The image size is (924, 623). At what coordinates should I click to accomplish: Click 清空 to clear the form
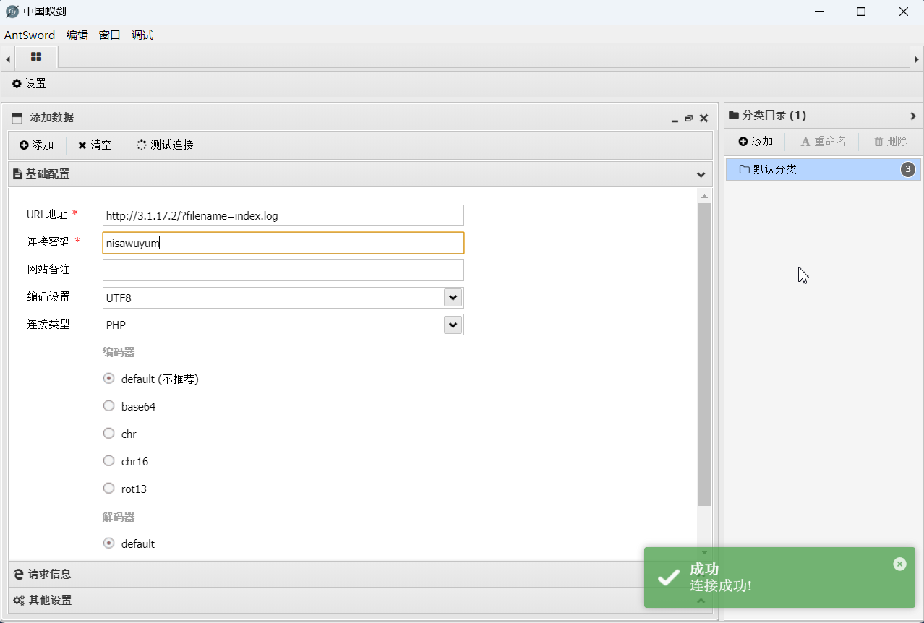click(95, 145)
